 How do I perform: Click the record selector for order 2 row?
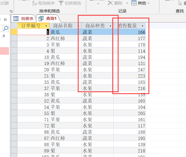coord(14,38)
